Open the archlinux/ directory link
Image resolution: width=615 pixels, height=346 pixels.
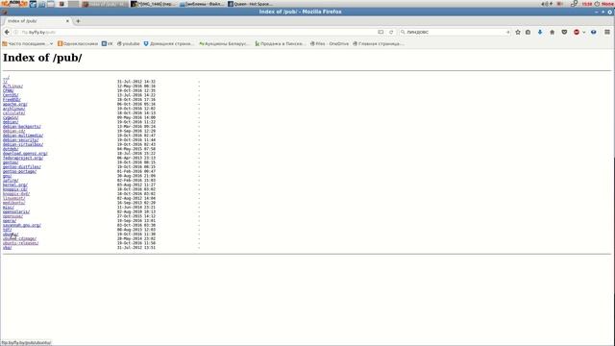click(x=13, y=109)
